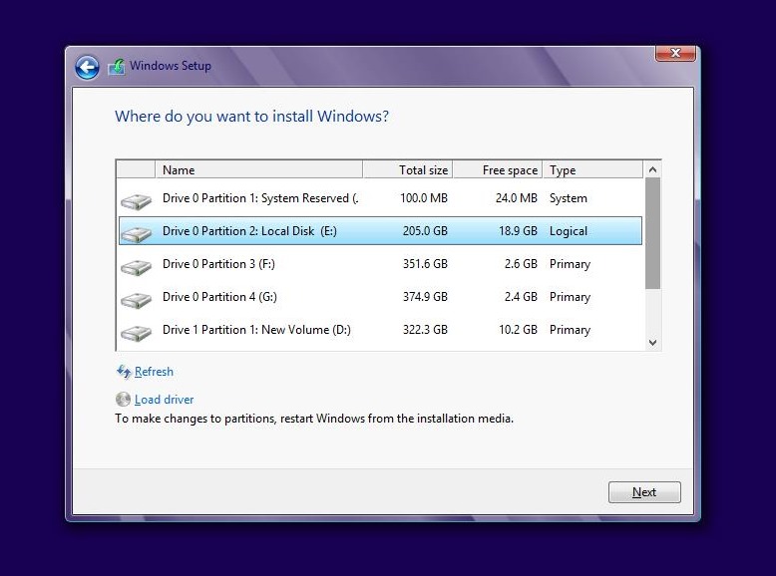This screenshot has height=576, width=776.
Task: Click drive icon for Partition 2 Local Disk
Action: point(136,232)
